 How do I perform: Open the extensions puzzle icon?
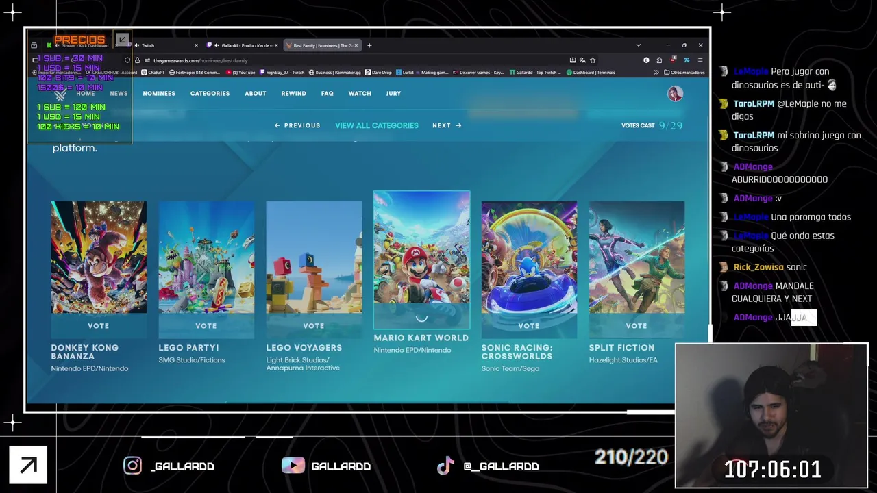point(659,60)
